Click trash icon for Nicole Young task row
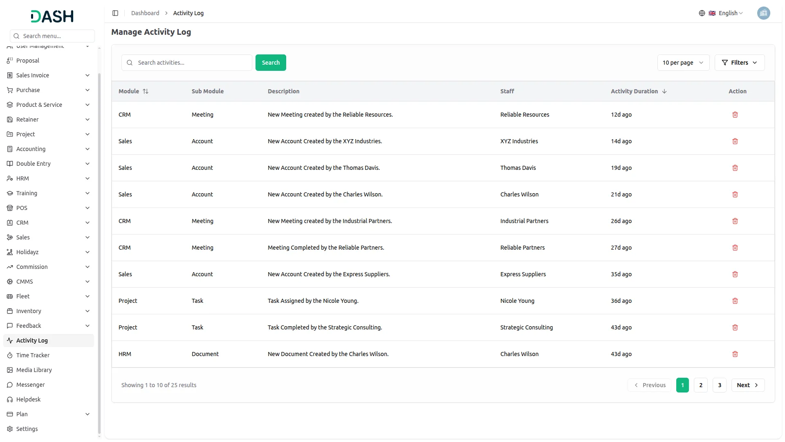Image resolution: width=785 pixels, height=442 pixels. (735, 301)
